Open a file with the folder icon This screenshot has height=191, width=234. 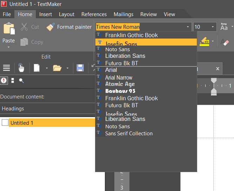point(57,68)
